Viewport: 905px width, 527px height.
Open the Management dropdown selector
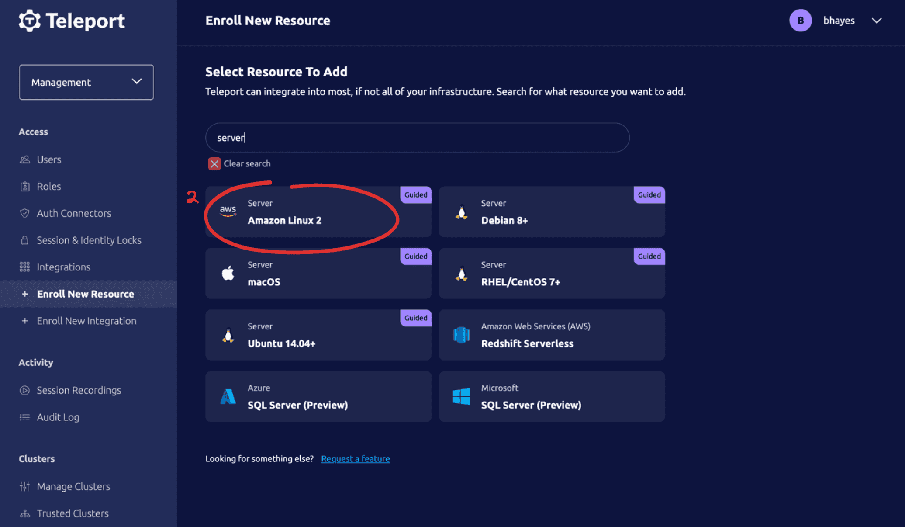click(x=86, y=82)
